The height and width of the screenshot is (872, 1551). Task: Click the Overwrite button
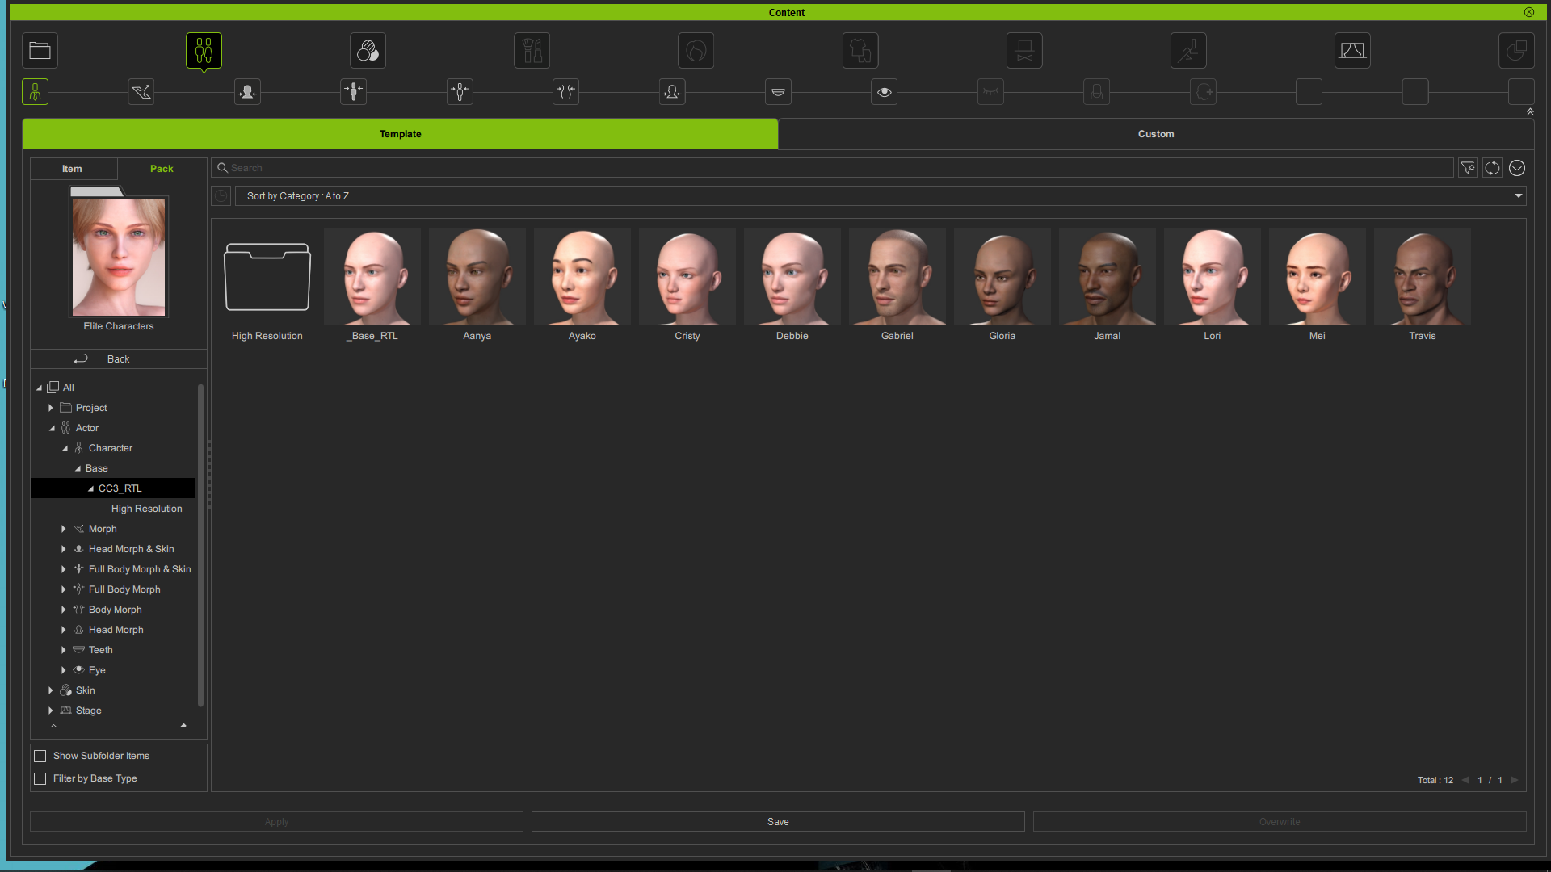point(1280,822)
